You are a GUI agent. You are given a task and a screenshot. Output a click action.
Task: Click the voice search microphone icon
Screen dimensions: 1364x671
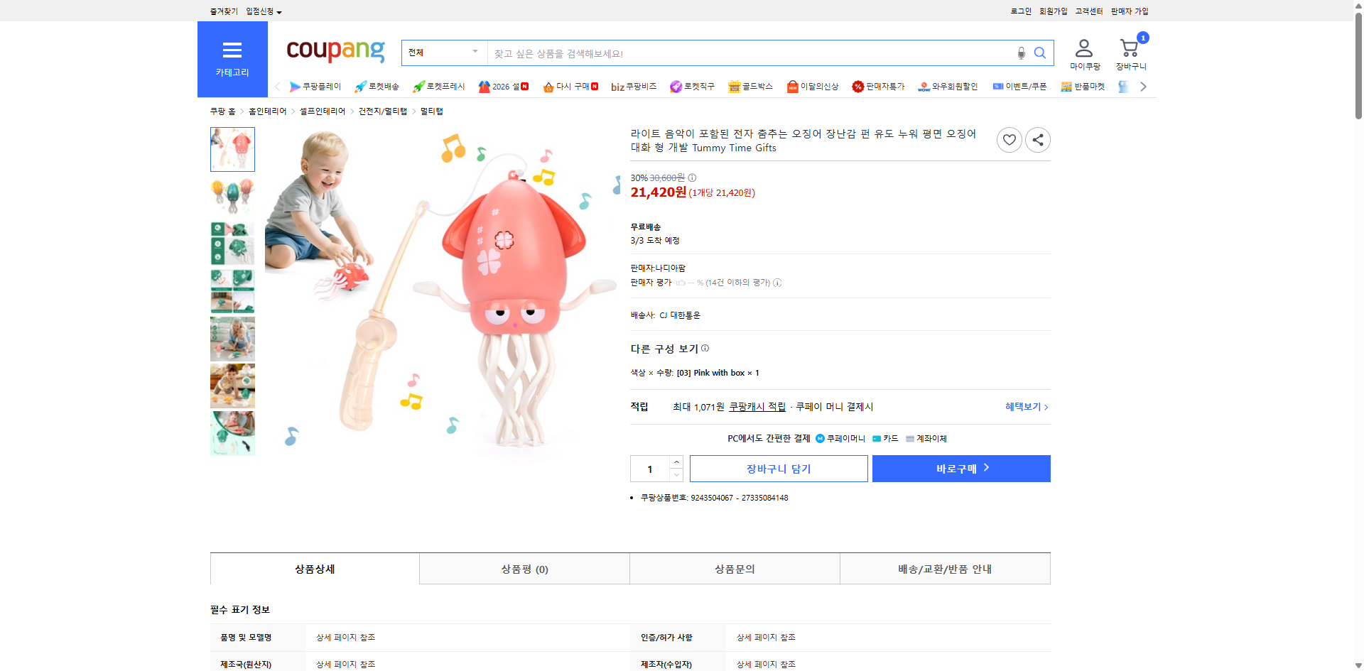coord(1021,53)
